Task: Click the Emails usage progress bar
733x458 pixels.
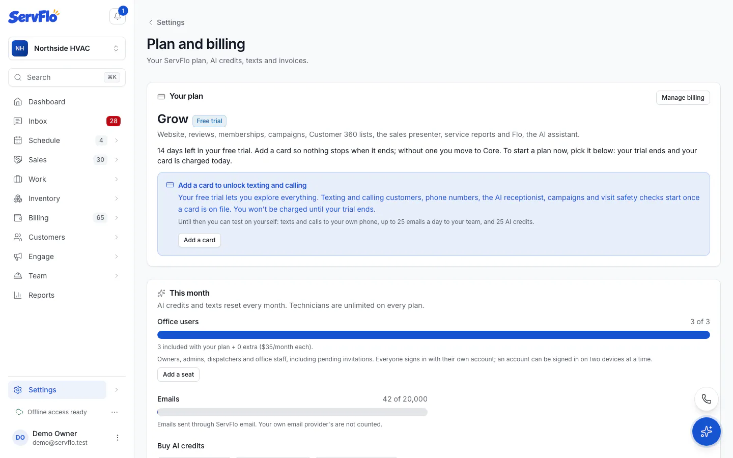Action: (292, 412)
